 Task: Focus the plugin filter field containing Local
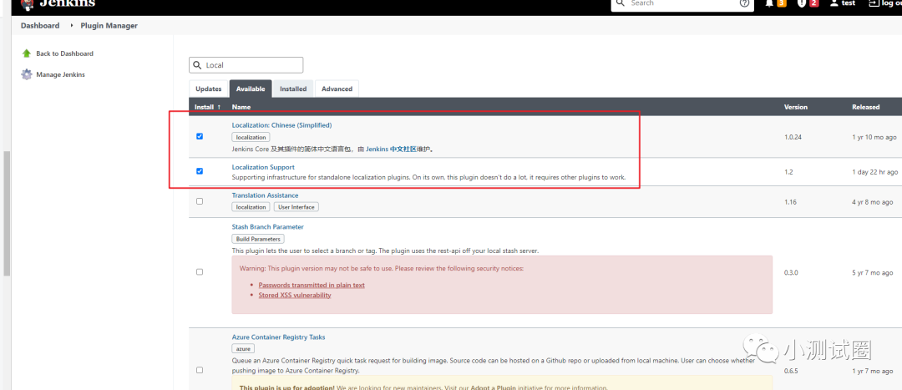246,65
